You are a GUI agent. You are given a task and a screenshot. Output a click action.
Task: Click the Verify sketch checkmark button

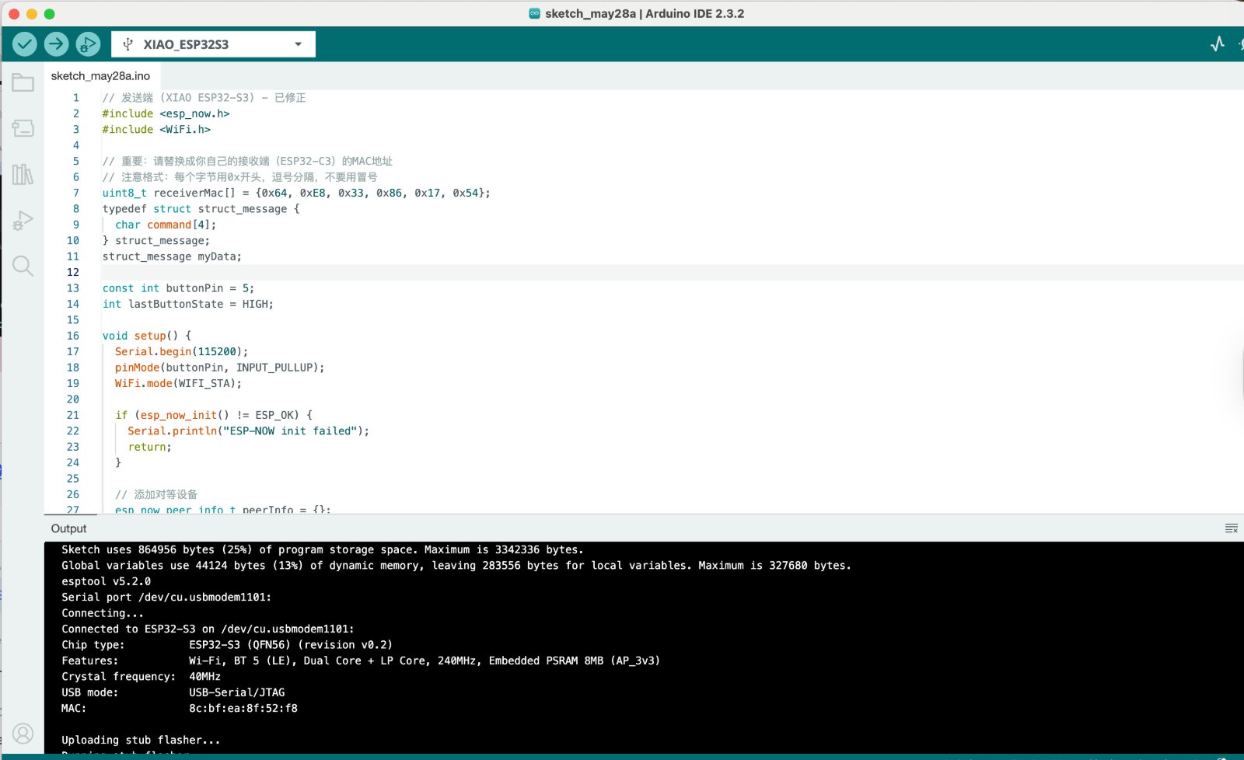point(25,44)
